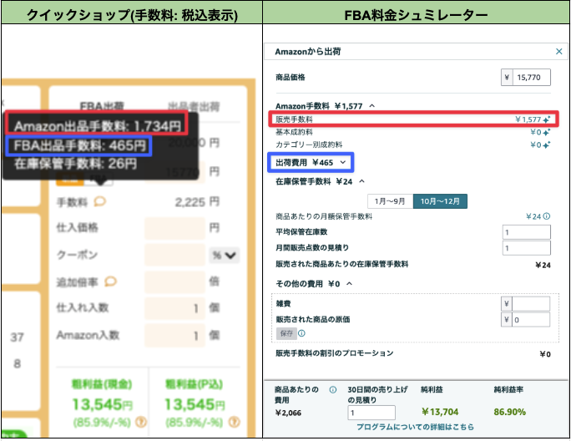This screenshot has width=571, height=441.
Task: Click info icon next to monthly storage fee ¥24
Action: (547, 216)
